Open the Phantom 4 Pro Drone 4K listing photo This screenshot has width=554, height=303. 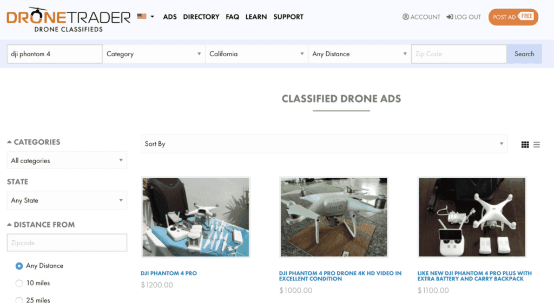[334, 217]
